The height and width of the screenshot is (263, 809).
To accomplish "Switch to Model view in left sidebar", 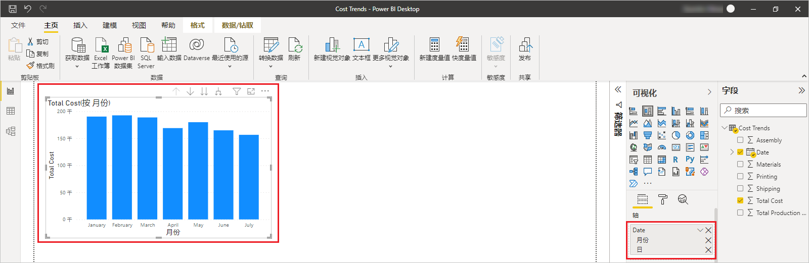I will click(11, 131).
